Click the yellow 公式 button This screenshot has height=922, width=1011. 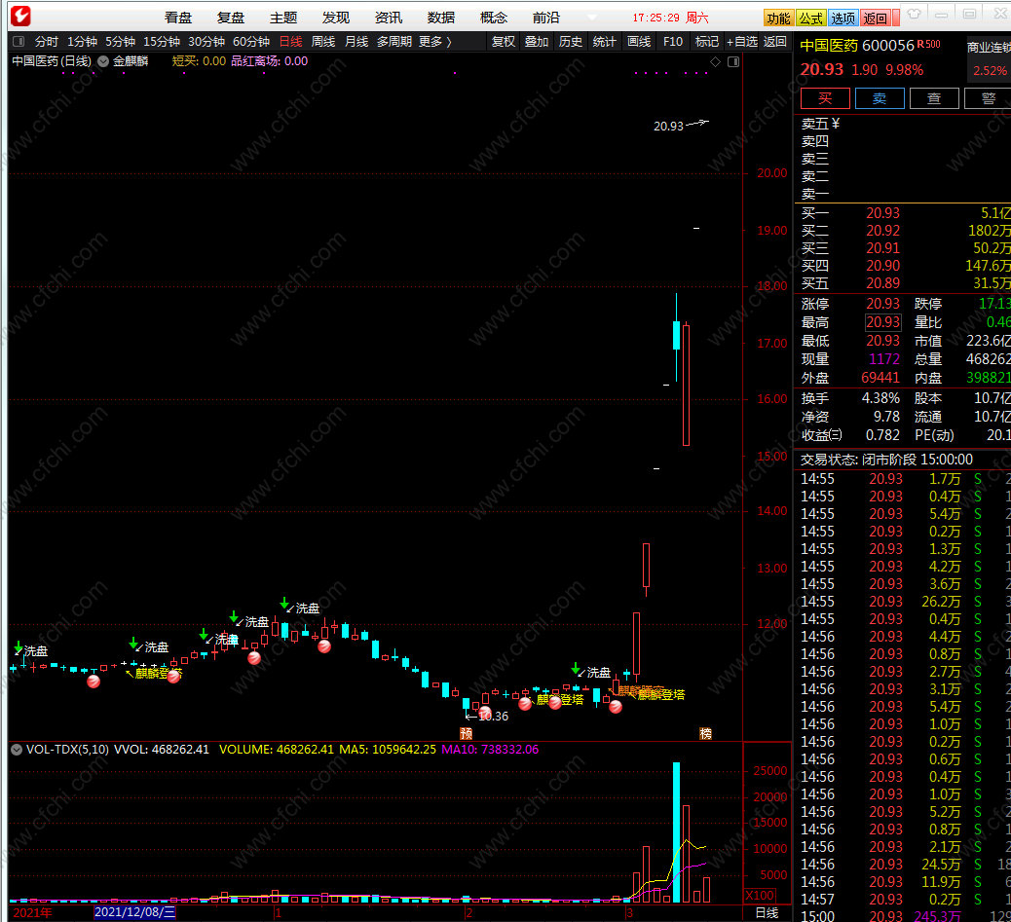coord(810,18)
